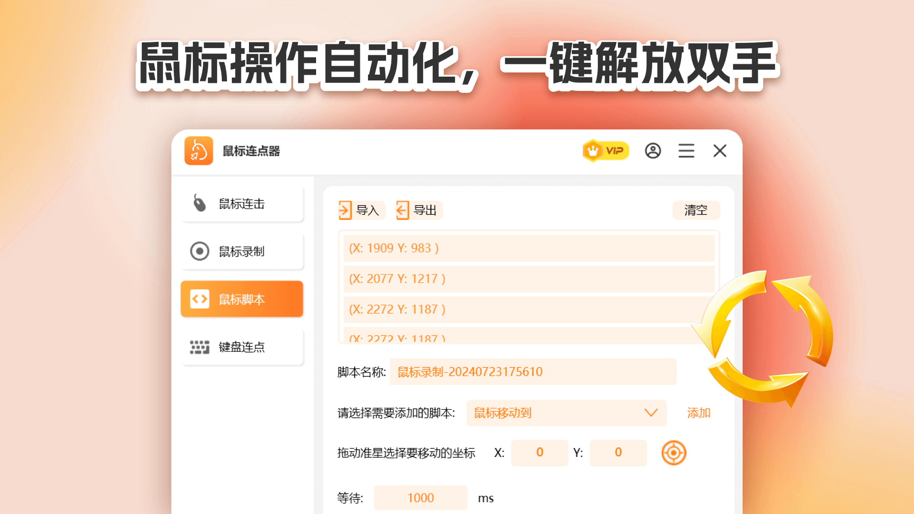Click the mouse icon beside 鼠标连击

pyautogui.click(x=199, y=203)
